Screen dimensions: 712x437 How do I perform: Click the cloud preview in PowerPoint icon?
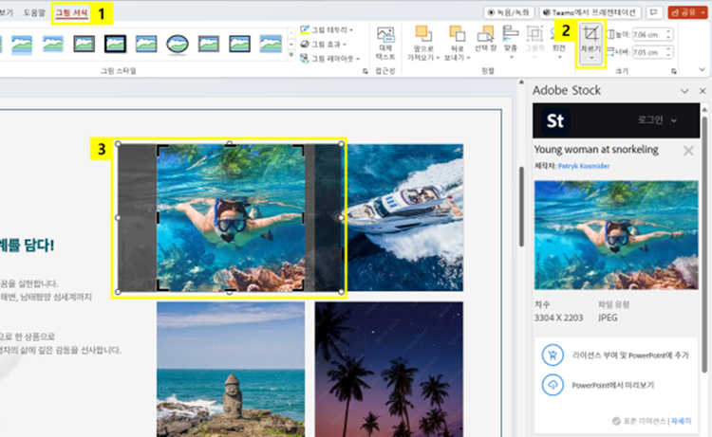click(552, 386)
